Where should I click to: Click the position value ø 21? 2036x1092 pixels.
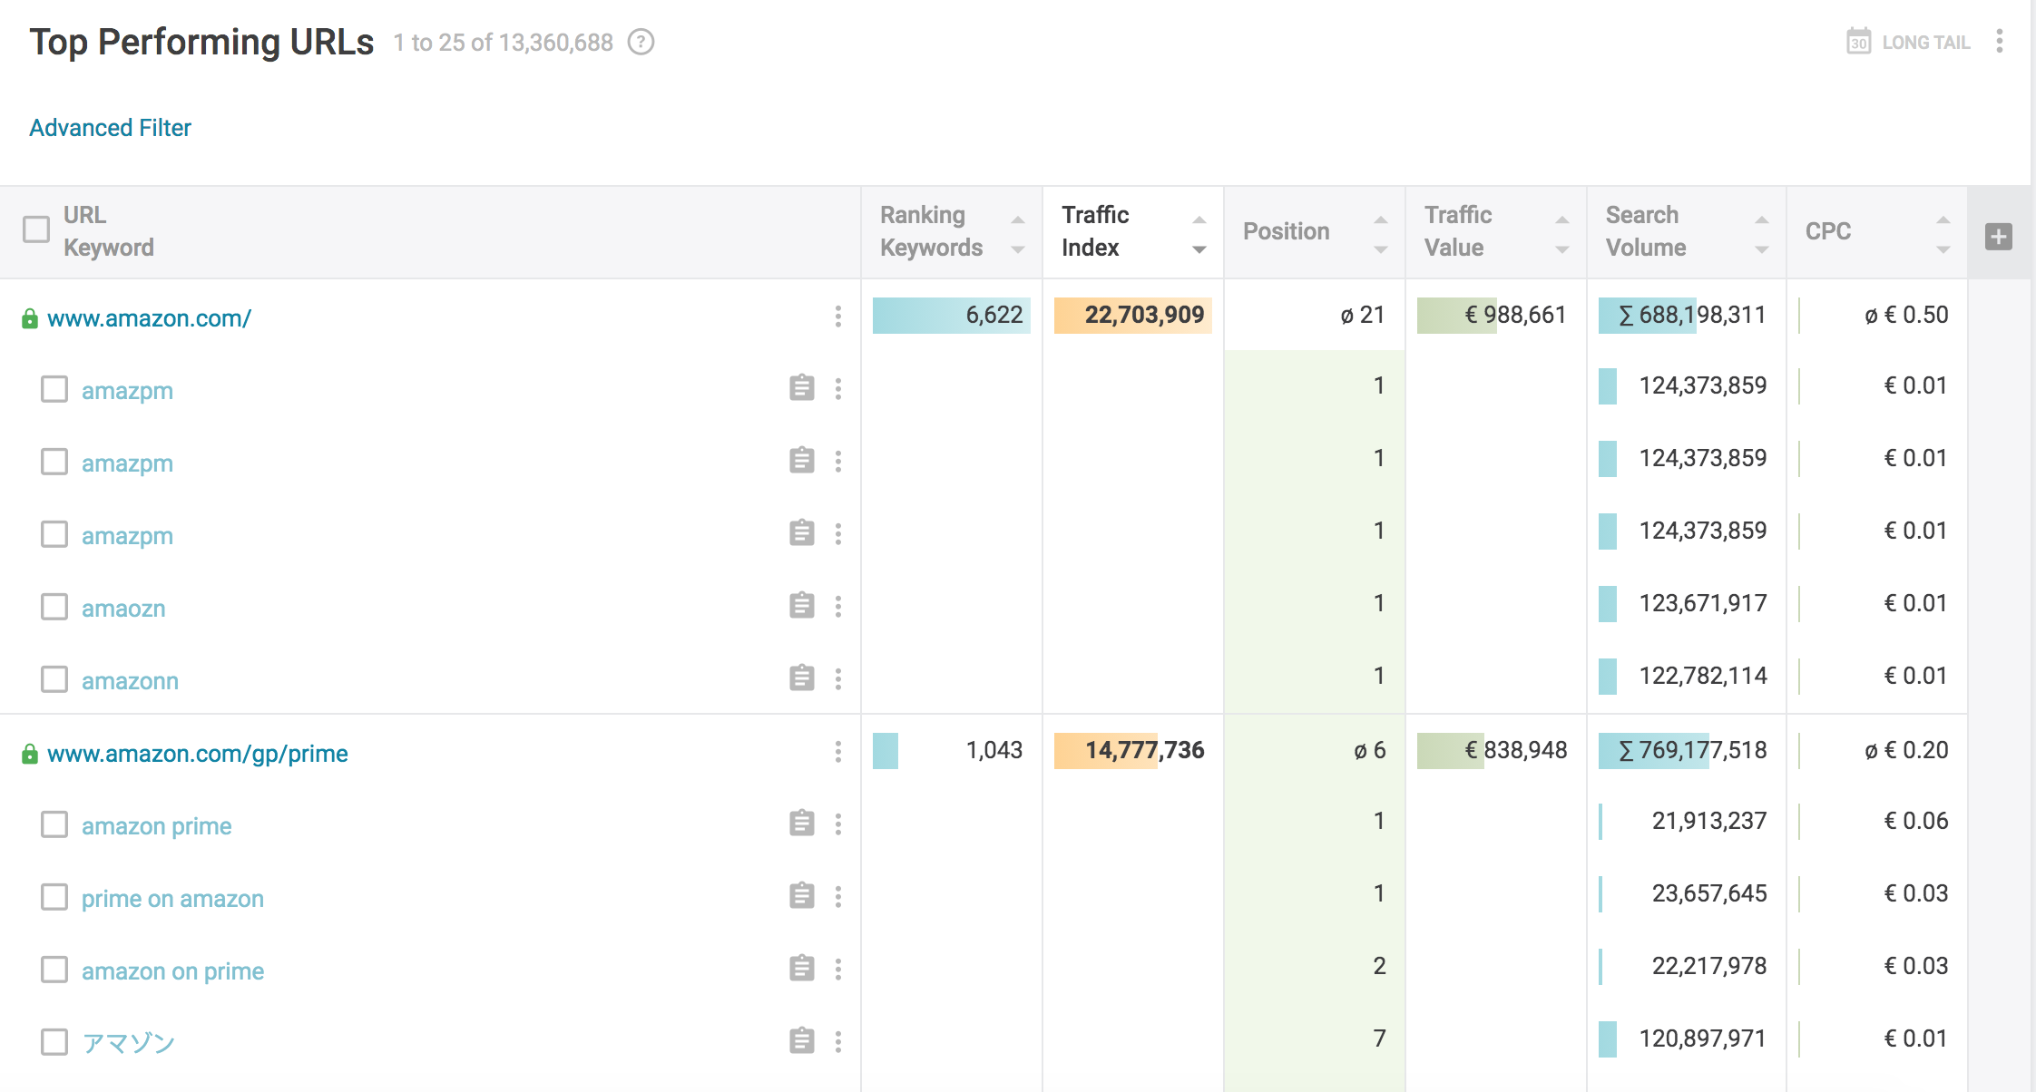click(x=1362, y=315)
